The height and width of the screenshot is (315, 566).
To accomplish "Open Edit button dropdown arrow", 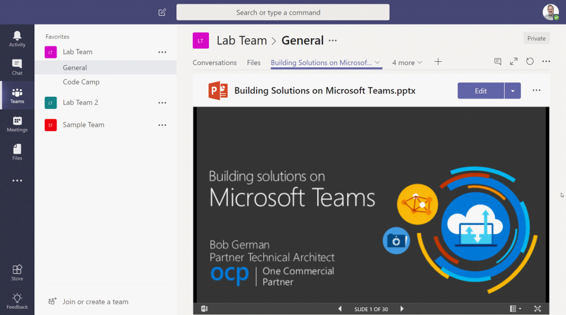I will [x=512, y=91].
